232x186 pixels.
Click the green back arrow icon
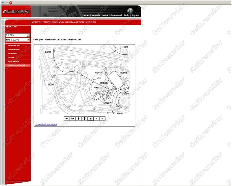(x=3, y=3)
